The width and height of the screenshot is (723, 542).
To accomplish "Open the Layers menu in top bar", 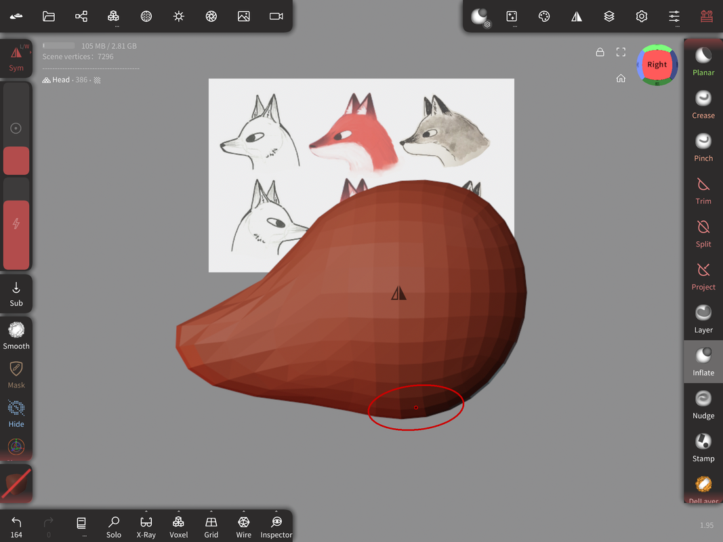I will click(609, 16).
